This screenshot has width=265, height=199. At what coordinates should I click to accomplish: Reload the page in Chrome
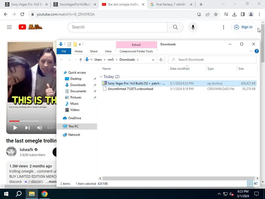click(22, 15)
